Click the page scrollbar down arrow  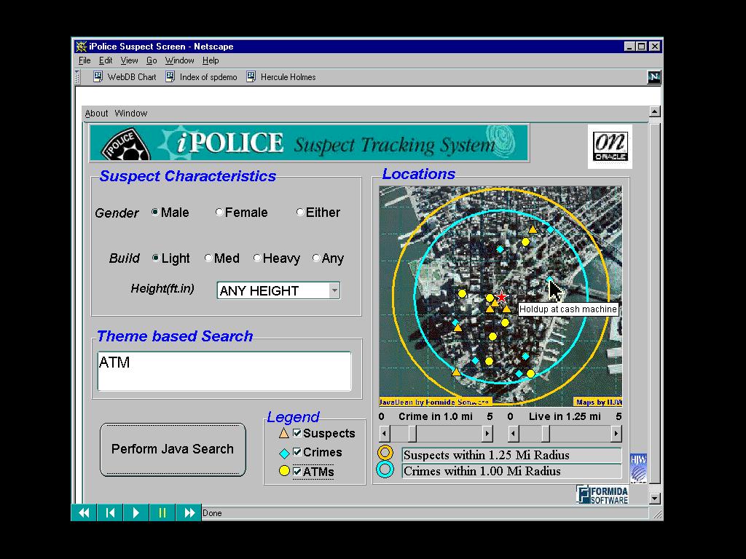(655, 499)
